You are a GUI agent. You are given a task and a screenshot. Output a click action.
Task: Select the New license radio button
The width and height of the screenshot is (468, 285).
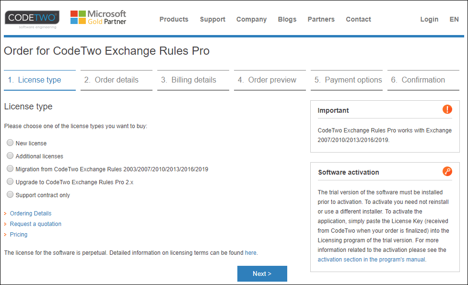tap(10, 143)
